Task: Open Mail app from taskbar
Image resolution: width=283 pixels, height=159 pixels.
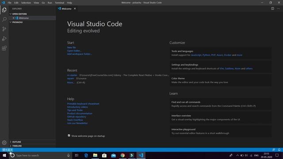Action: pyautogui.click(x=113, y=155)
